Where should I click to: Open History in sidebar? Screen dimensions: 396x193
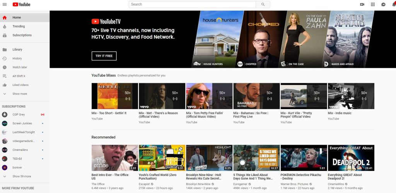17,58
